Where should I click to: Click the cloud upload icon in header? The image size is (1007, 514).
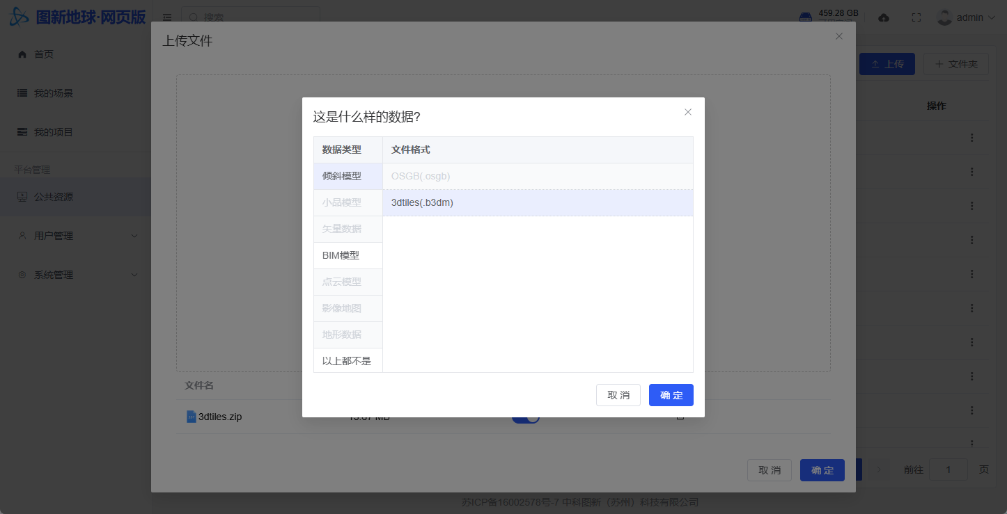[x=884, y=17]
